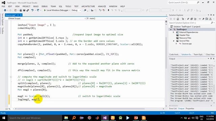Image resolution: width=216 pixels, height=121 pixels.
Task: Collapse the TestProject project node
Action: click(171, 30)
